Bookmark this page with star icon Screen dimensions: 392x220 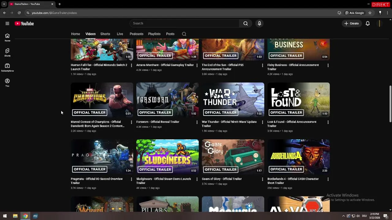tap(370, 13)
